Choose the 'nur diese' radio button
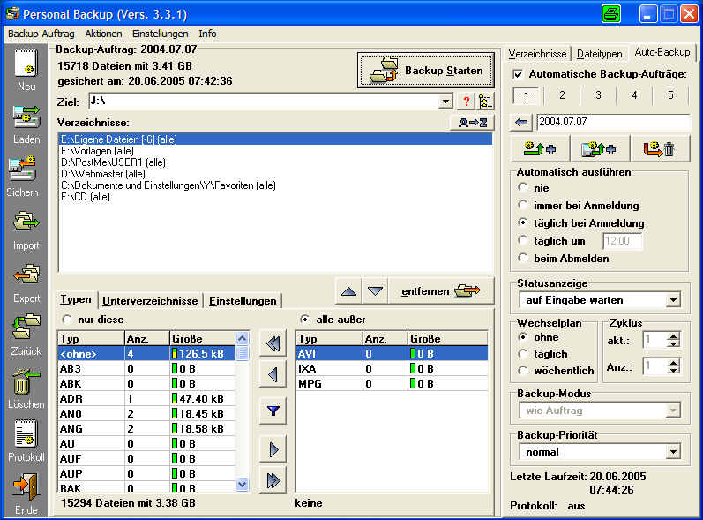 pyautogui.click(x=67, y=320)
